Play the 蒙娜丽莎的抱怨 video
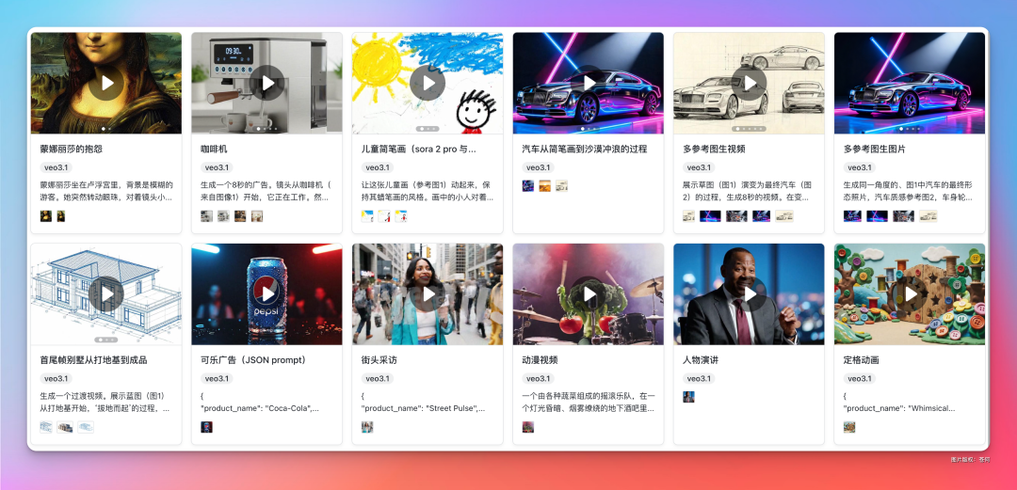This screenshot has width=1017, height=490. tap(106, 83)
